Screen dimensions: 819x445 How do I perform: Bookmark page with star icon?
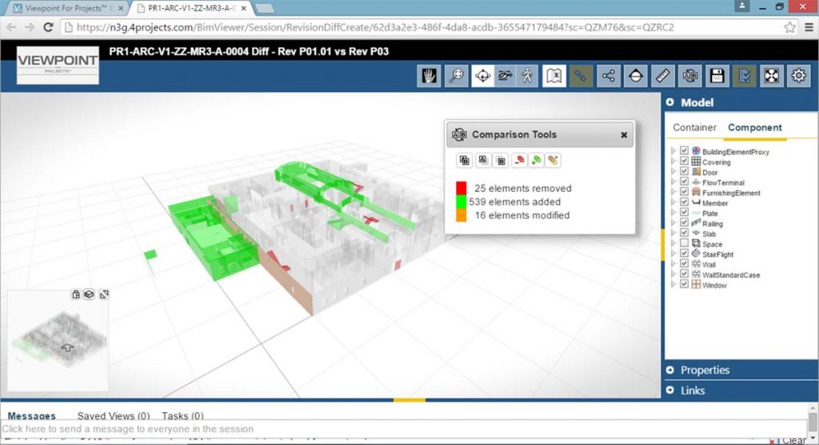coord(789,27)
